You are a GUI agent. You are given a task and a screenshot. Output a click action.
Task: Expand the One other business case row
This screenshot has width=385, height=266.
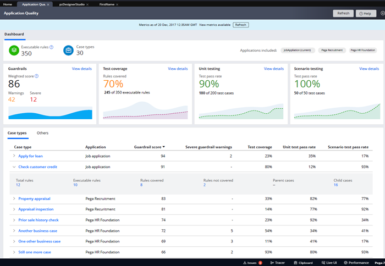pyautogui.click(x=14, y=241)
